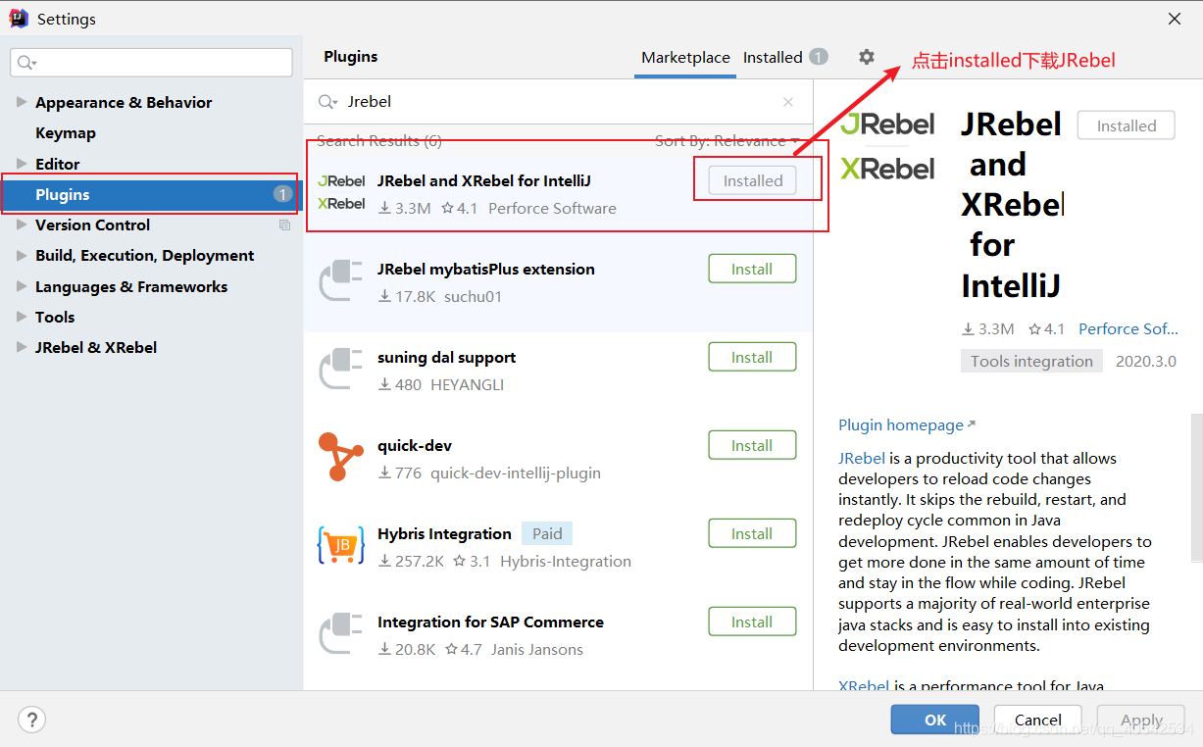Focus the settings search input field

(151, 63)
